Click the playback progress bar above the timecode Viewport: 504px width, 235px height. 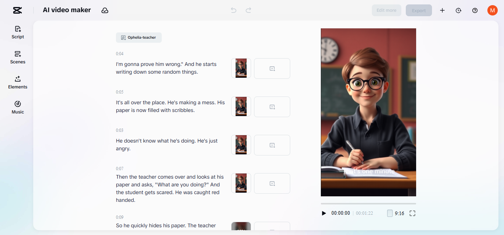368,203
